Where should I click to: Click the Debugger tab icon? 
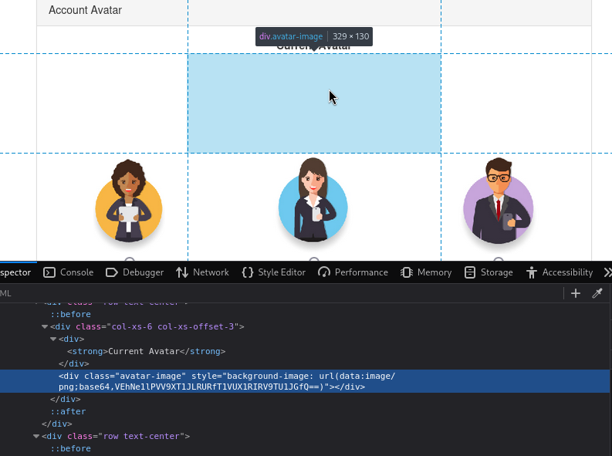coord(112,272)
